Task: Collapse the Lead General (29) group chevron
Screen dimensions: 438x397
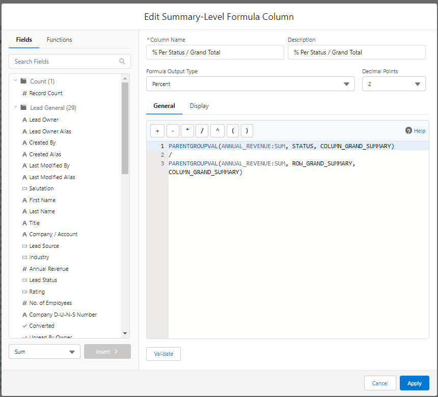Action: click(15, 107)
